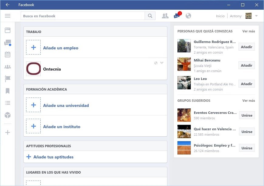Open list sidebar icon
264x186 pixels.
(x=8, y=103)
